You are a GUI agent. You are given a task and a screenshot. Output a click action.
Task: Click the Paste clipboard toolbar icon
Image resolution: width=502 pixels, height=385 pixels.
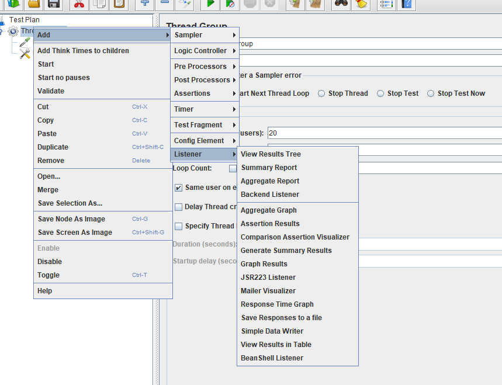[119, 4]
